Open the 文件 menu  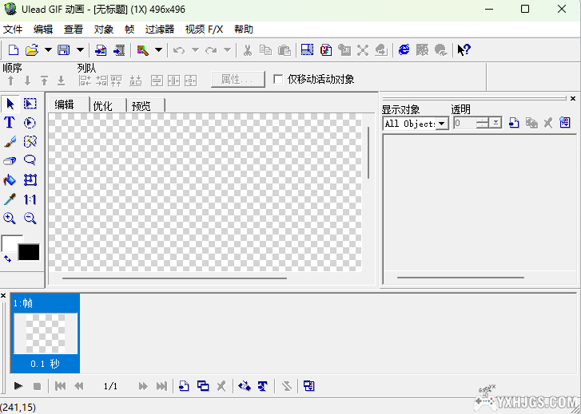[13, 30]
